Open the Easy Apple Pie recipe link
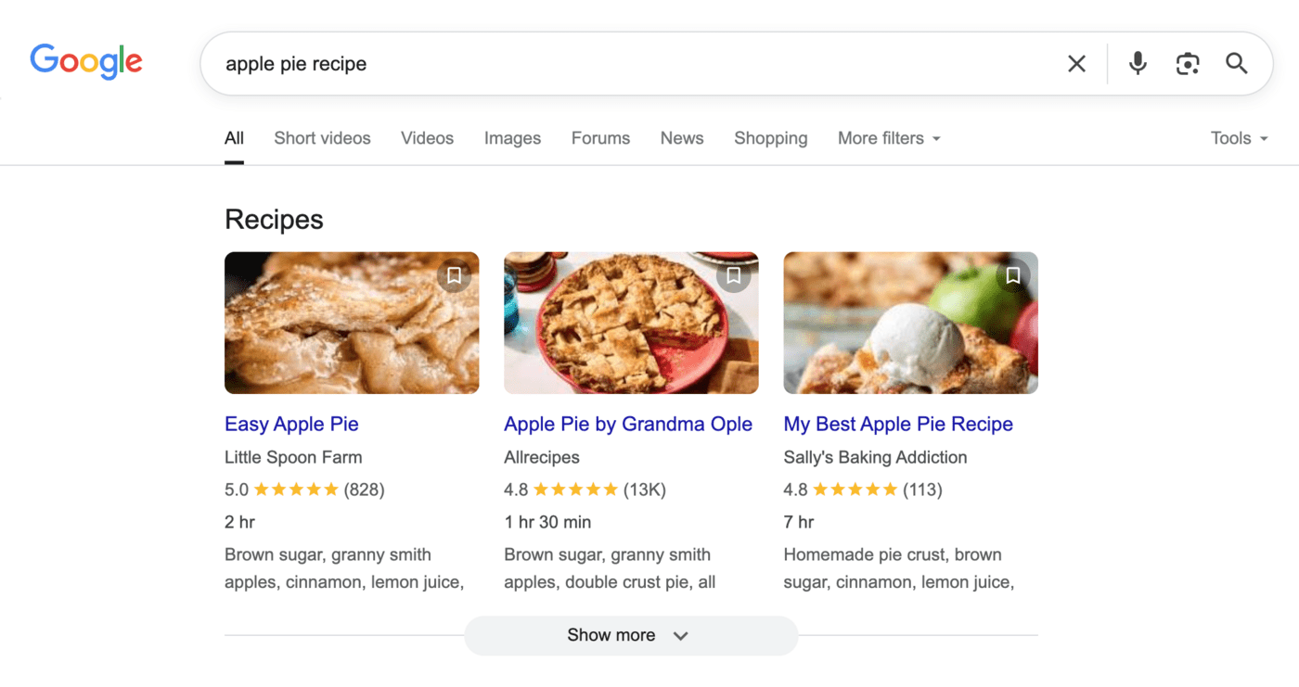 click(x=291, y=424)
